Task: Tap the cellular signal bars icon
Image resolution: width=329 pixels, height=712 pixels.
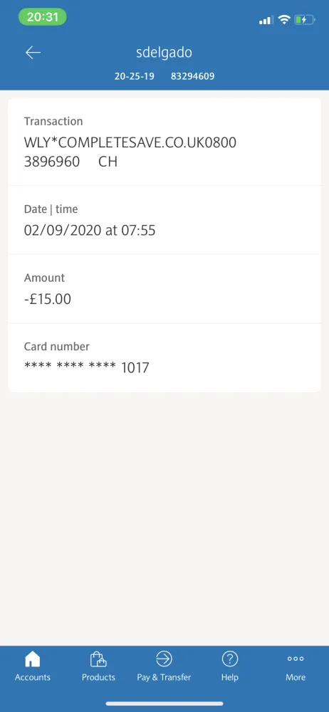Action: 266,20
